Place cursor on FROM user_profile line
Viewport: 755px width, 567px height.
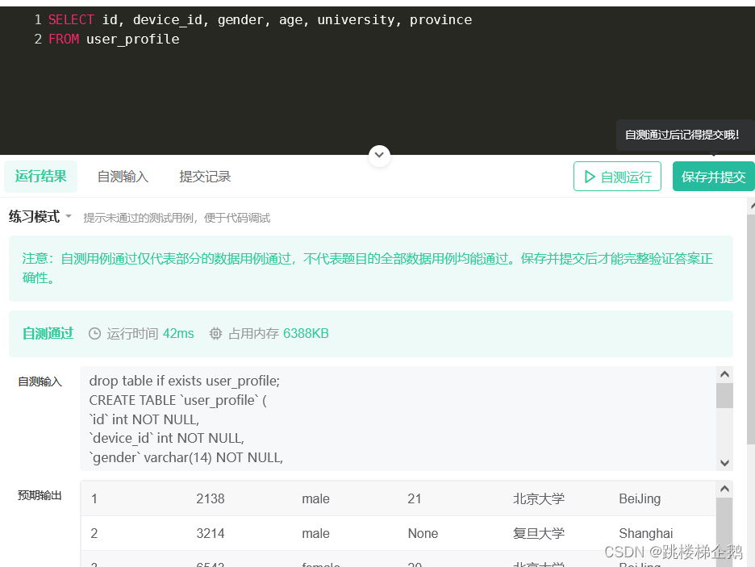pos(114,39)
